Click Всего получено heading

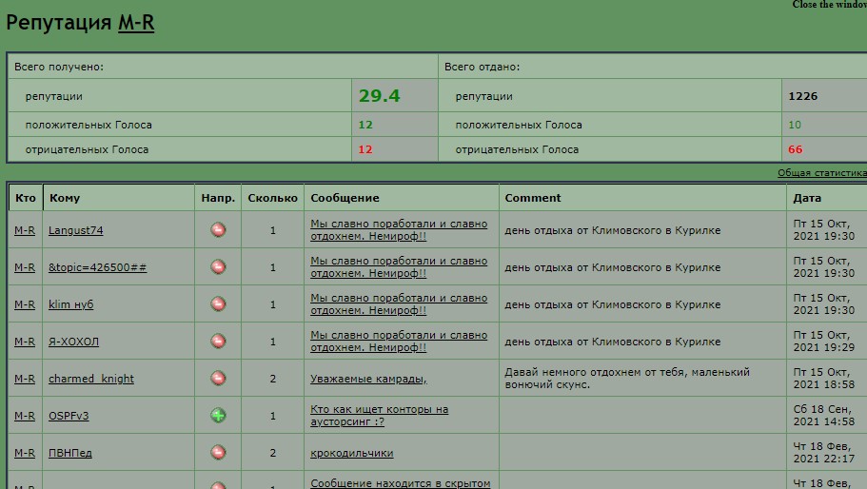(59, 67)
